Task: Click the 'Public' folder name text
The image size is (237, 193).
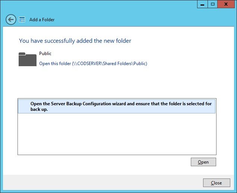Action: pos(45,54)
